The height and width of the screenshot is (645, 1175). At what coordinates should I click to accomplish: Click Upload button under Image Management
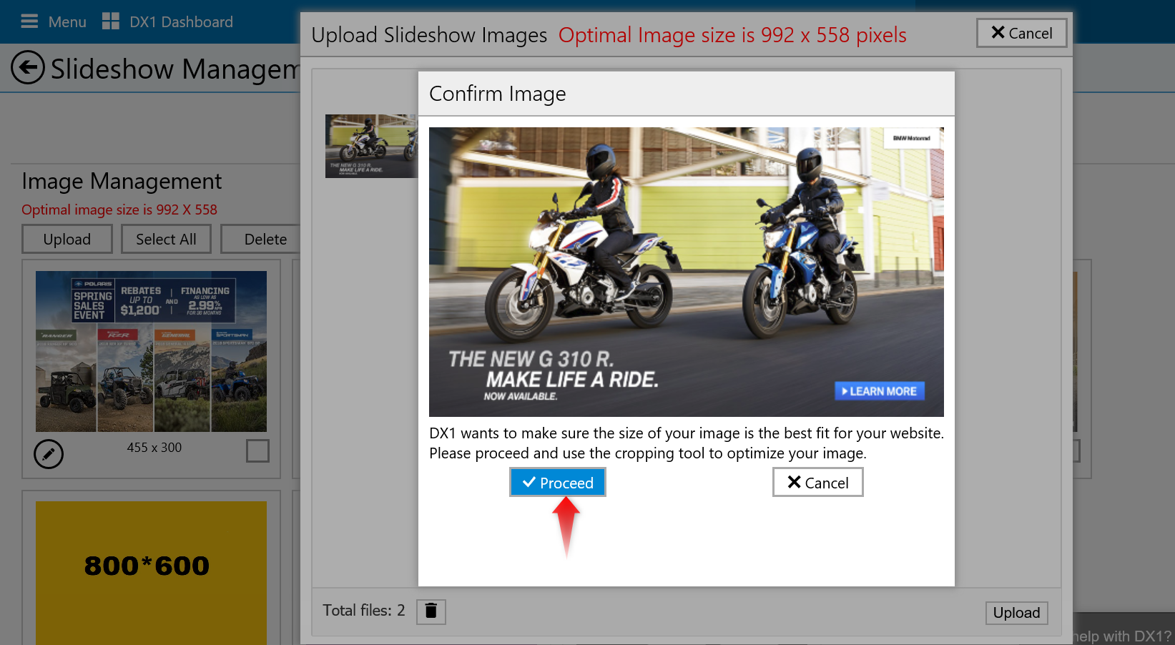(67, 239)
